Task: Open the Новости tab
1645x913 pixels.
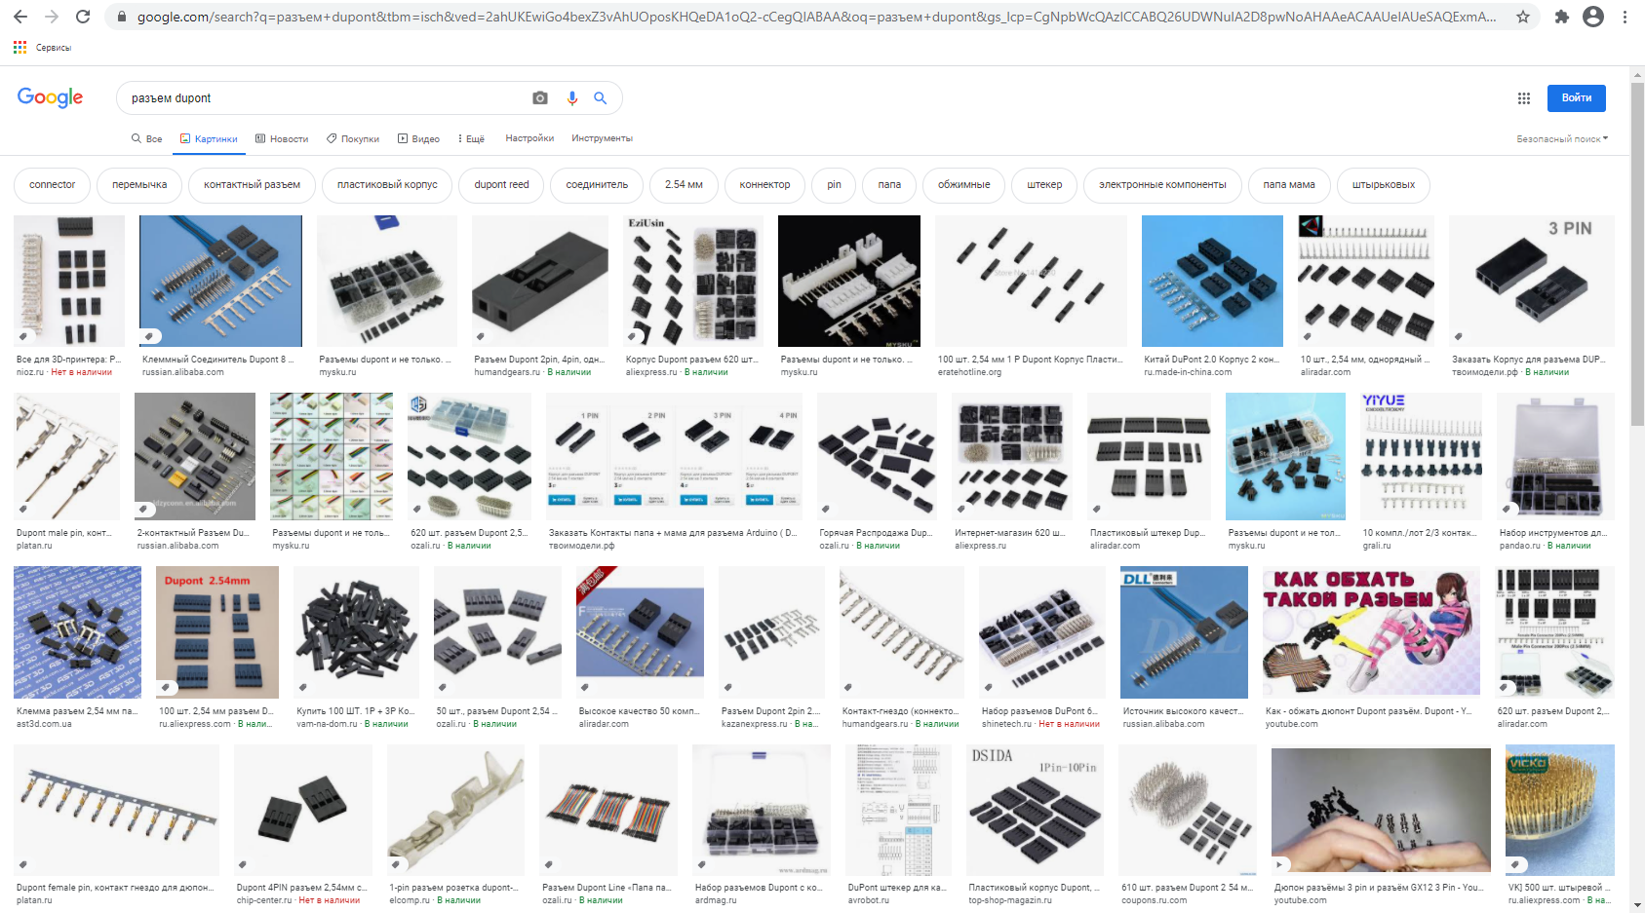Action: pyautogui.click(x=282, y=138)
